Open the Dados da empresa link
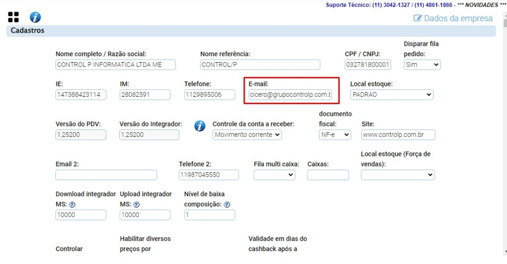Viewport: 507px width, 264px height. [x=458, y=18]
